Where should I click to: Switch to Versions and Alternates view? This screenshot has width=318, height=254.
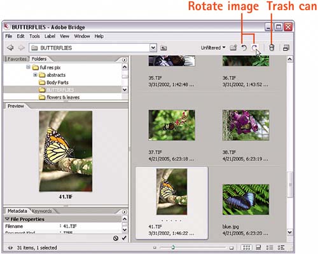[281, 247]
